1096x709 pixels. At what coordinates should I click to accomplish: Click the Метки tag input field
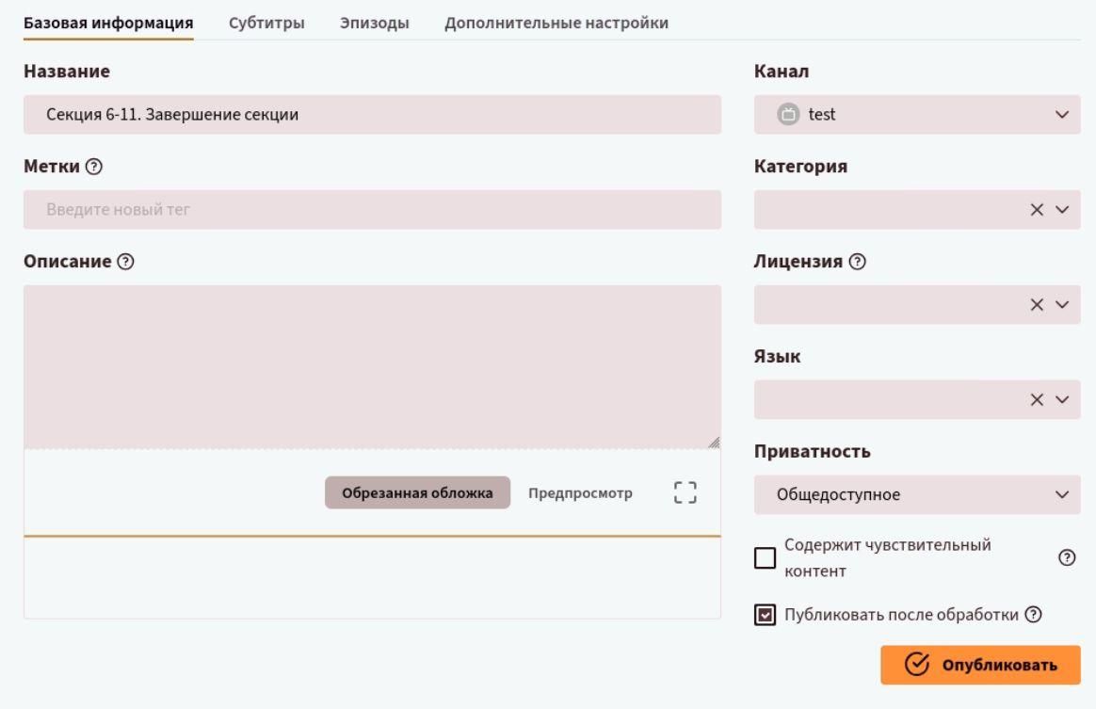372,210
